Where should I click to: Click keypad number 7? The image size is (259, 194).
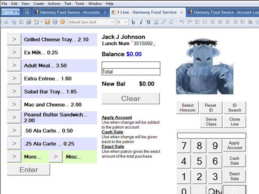(184, 146)
